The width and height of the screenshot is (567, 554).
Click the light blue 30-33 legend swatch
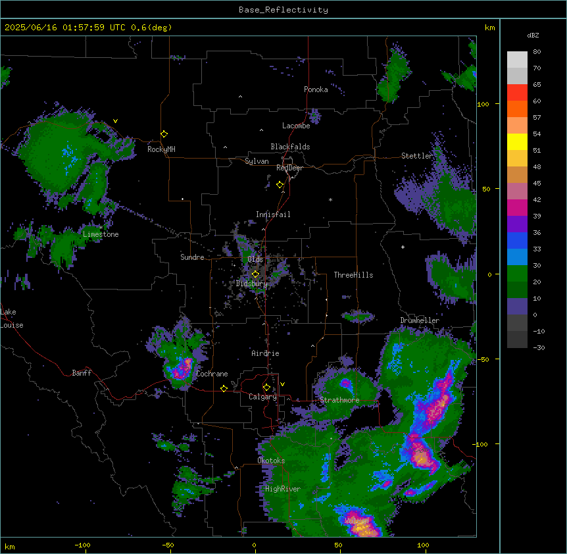coord(517,257)
